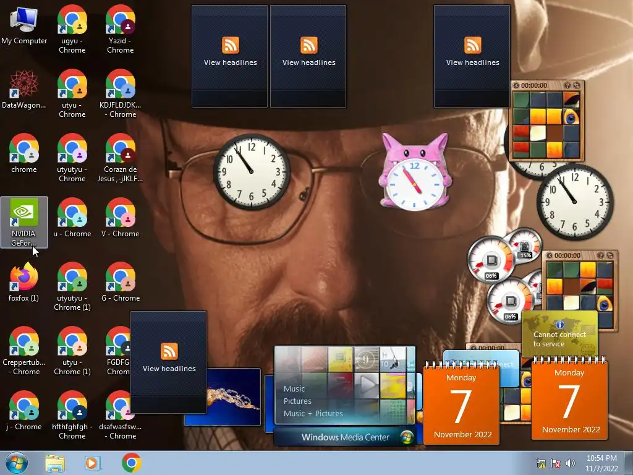
Task: Open Windows Explorer from taskbar
Action: (x=55, y=463)
